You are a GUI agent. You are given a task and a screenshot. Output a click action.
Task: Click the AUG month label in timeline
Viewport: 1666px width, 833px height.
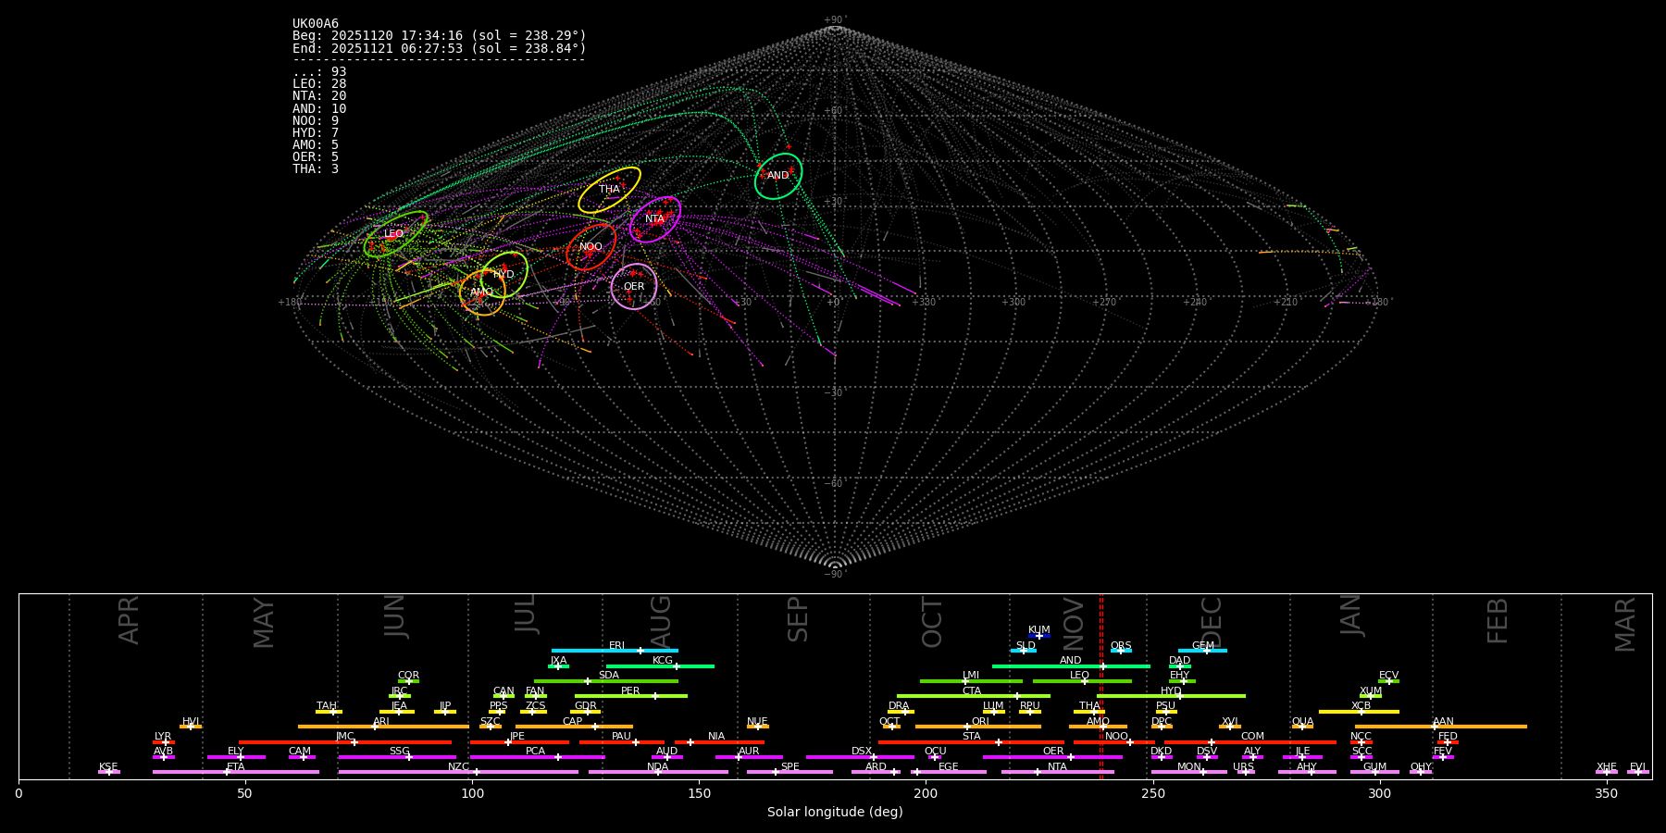point(661,622)
